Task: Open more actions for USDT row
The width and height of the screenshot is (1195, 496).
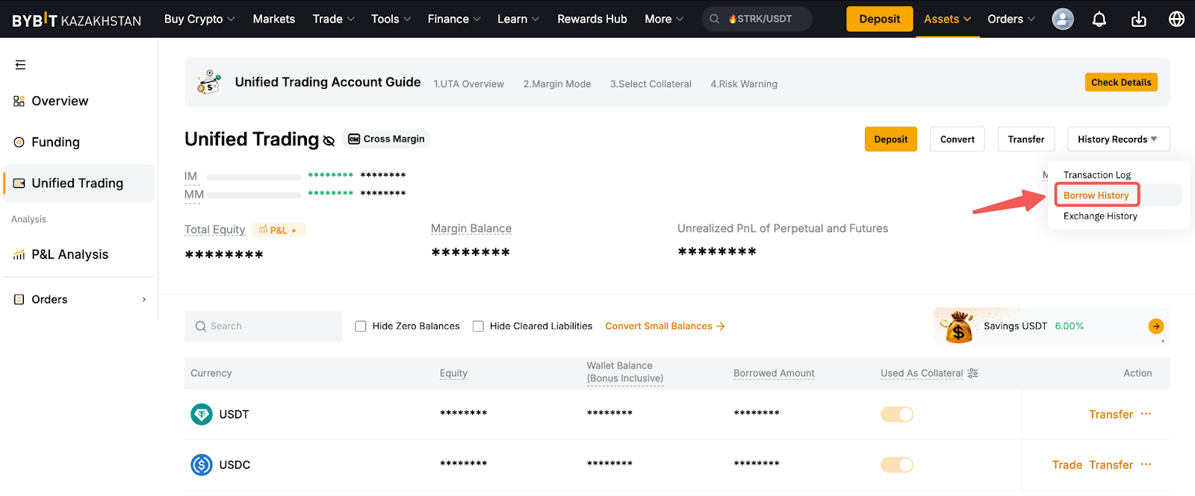Action: coord(1146,414)
